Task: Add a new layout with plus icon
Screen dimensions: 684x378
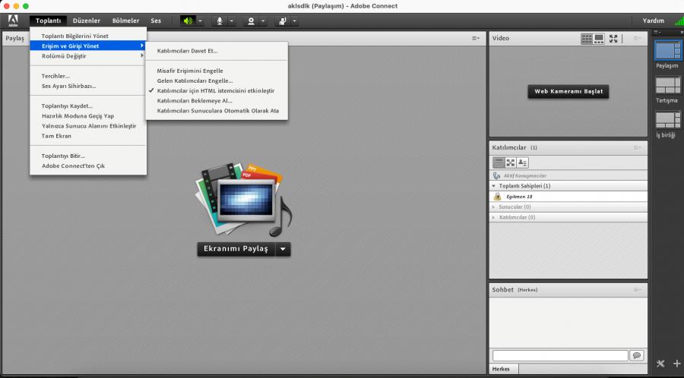Action: pyautogui.click(x=676, y=364)
